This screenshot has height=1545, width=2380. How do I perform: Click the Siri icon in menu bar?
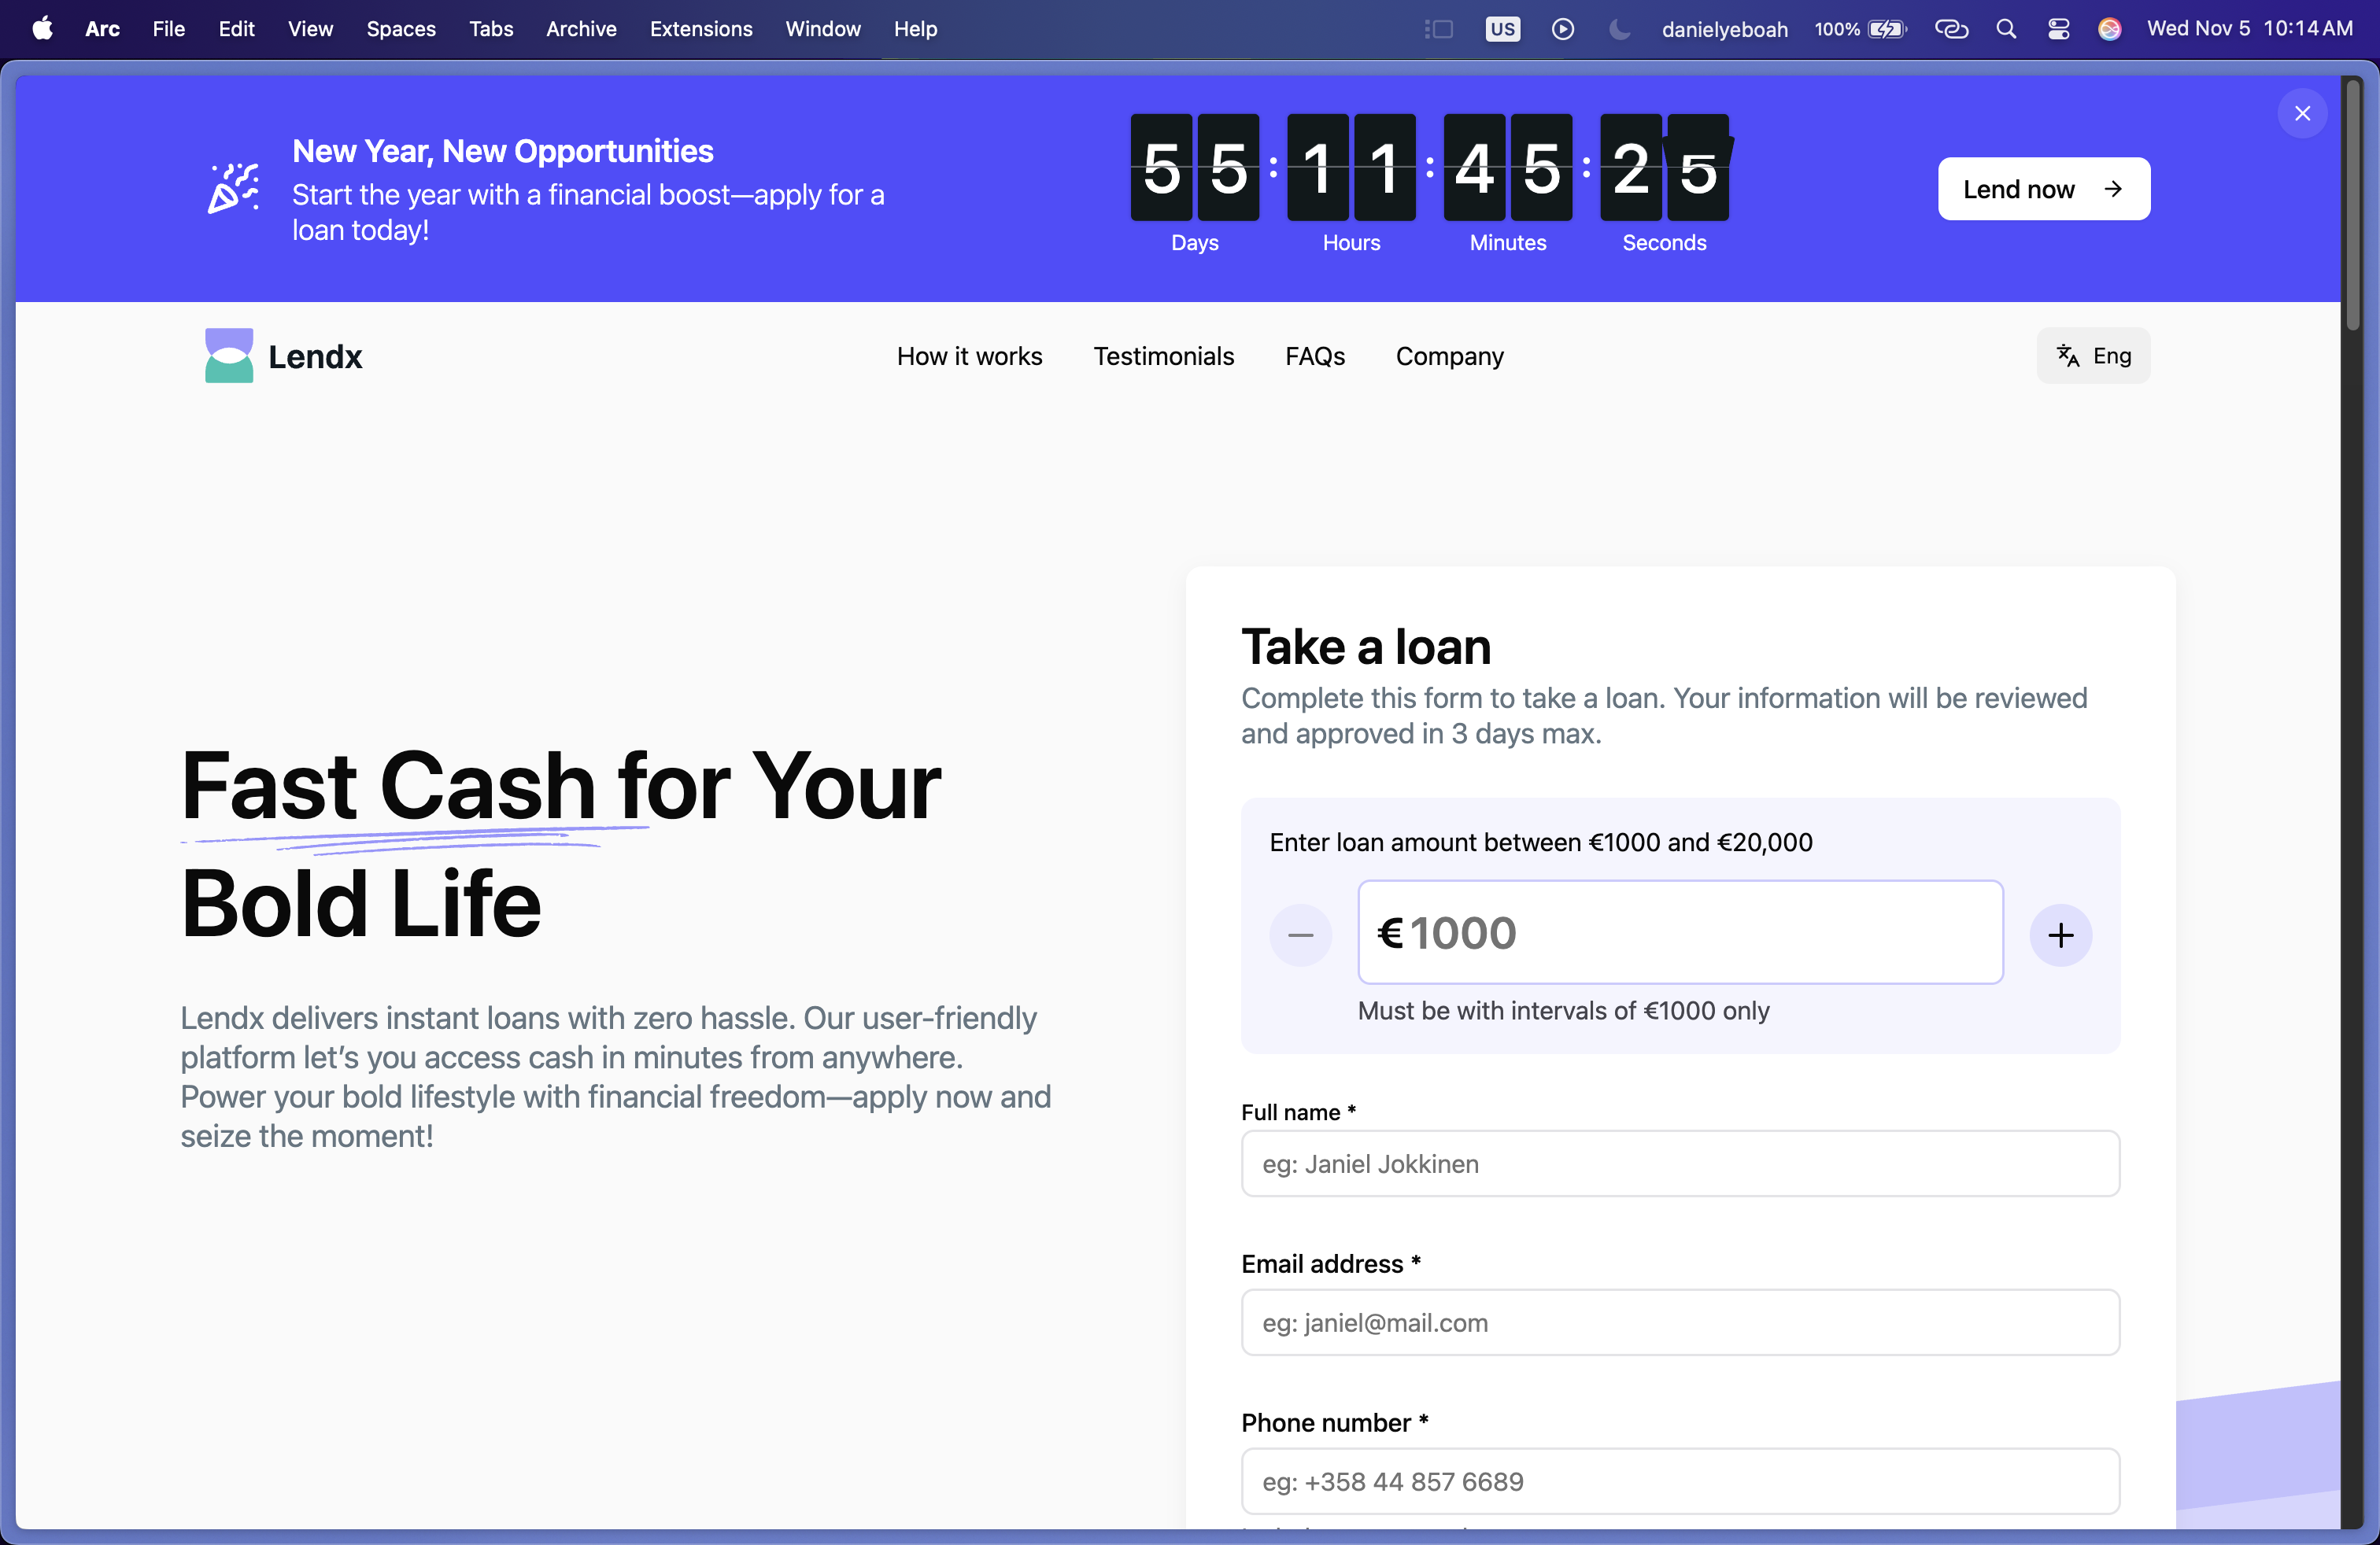(2110, 29)
